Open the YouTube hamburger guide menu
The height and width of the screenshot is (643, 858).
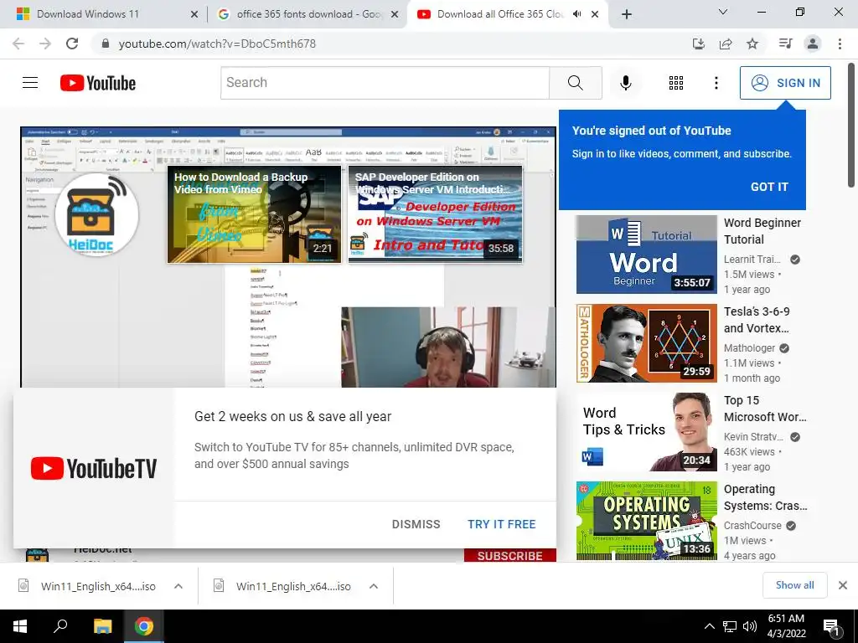[x=30, y=83]
